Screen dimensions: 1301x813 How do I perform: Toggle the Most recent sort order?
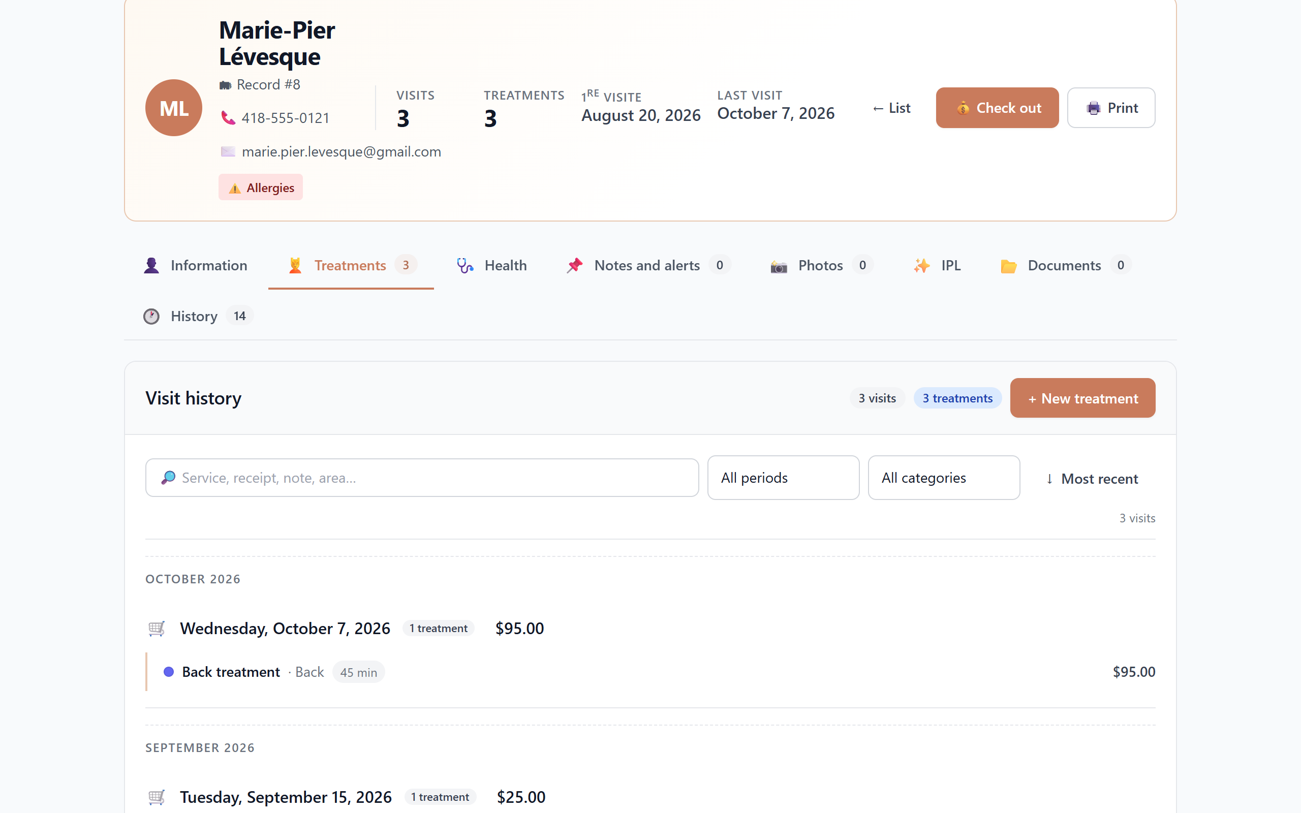(x=1092, y=479)
